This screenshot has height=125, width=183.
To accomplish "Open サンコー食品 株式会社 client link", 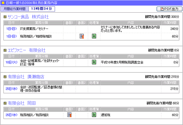I will coord(28,17).
